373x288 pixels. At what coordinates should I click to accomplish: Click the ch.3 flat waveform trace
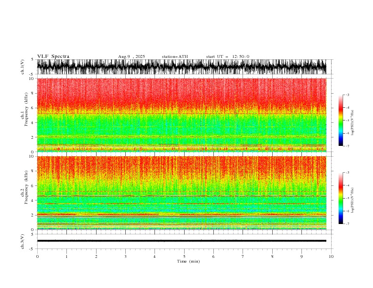181,241
